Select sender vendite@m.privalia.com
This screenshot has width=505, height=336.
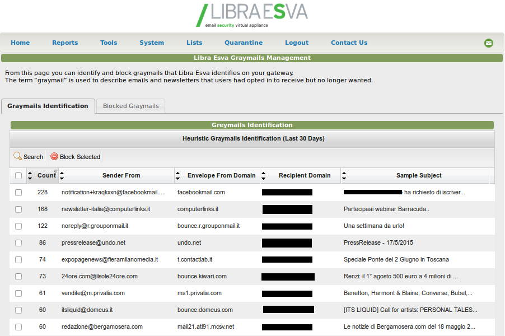tap(93, 293)
